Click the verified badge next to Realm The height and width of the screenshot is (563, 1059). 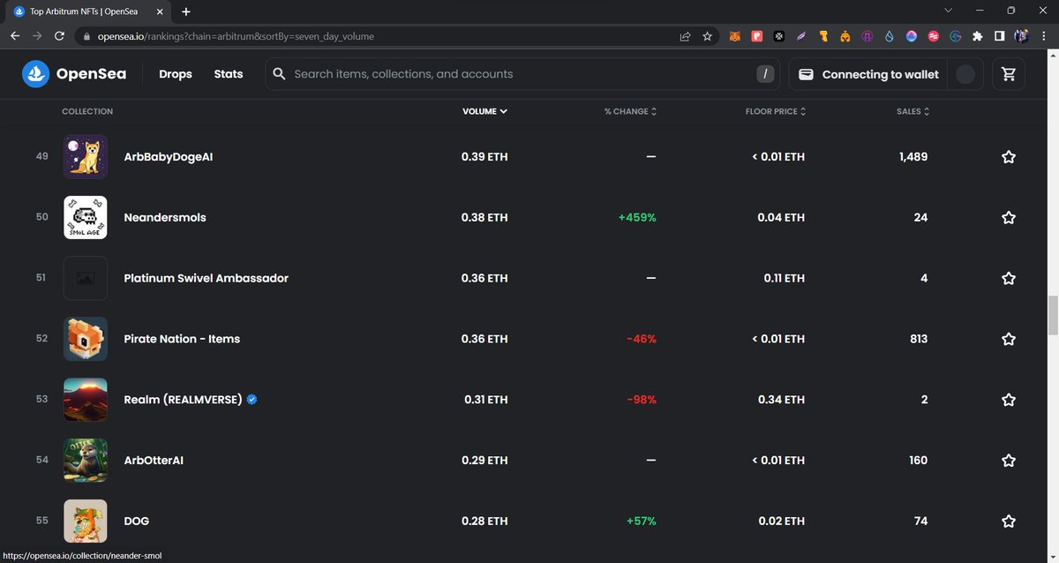pyautogui.click(x=252, y=400)
